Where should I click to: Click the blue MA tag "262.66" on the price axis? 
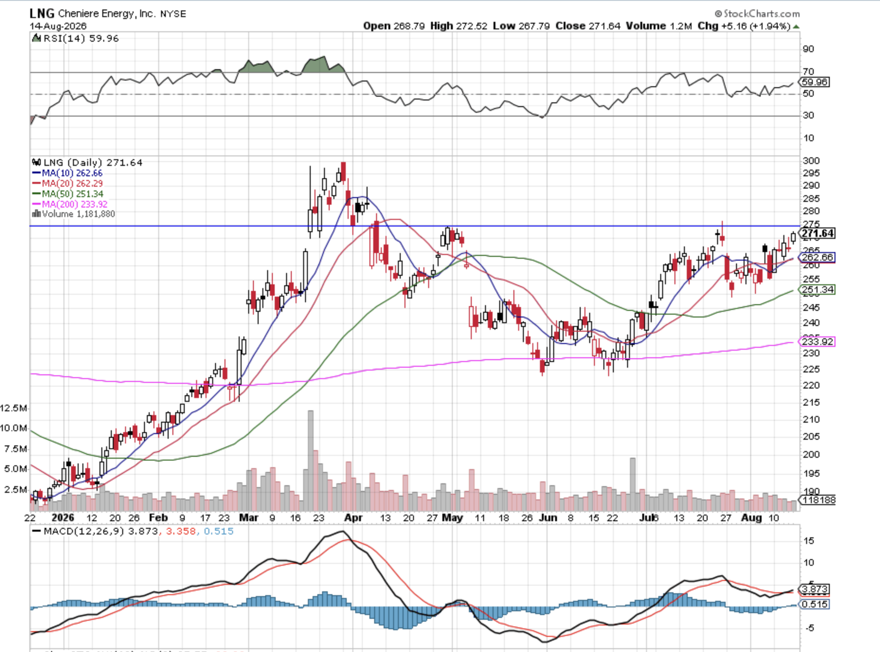pos(817,257)
